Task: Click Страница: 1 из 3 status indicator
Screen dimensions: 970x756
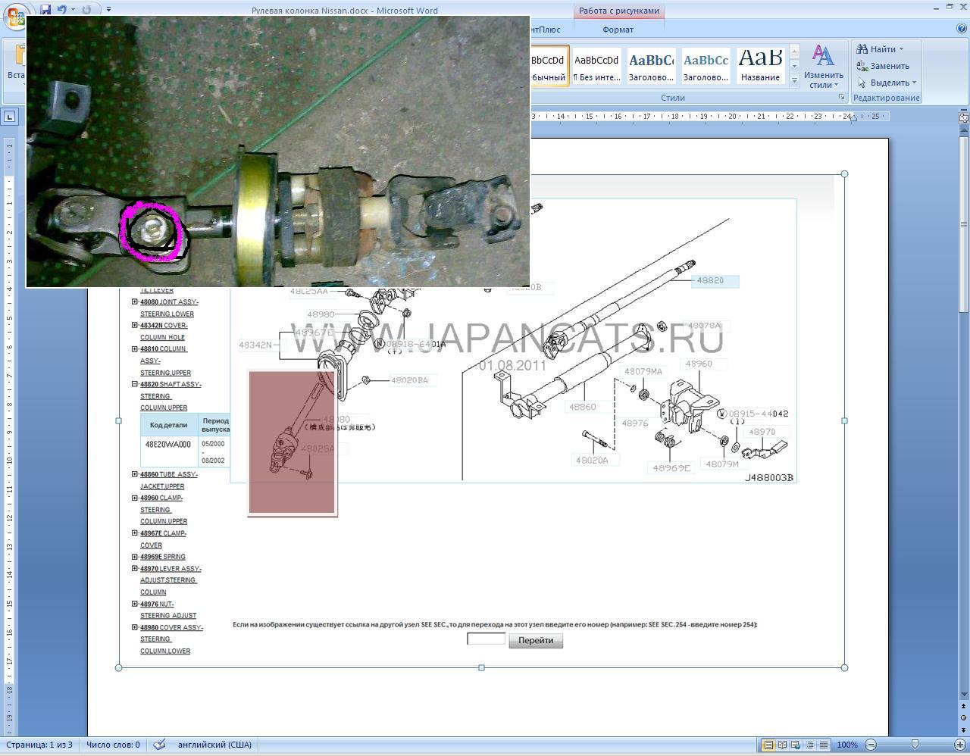Action: click(x=39, y=745)
